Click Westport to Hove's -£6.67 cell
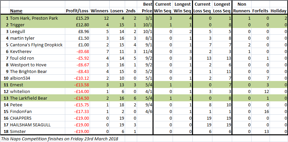Image resolution: width=288 pixels, height=142 pixels. (x=77, y=65)
